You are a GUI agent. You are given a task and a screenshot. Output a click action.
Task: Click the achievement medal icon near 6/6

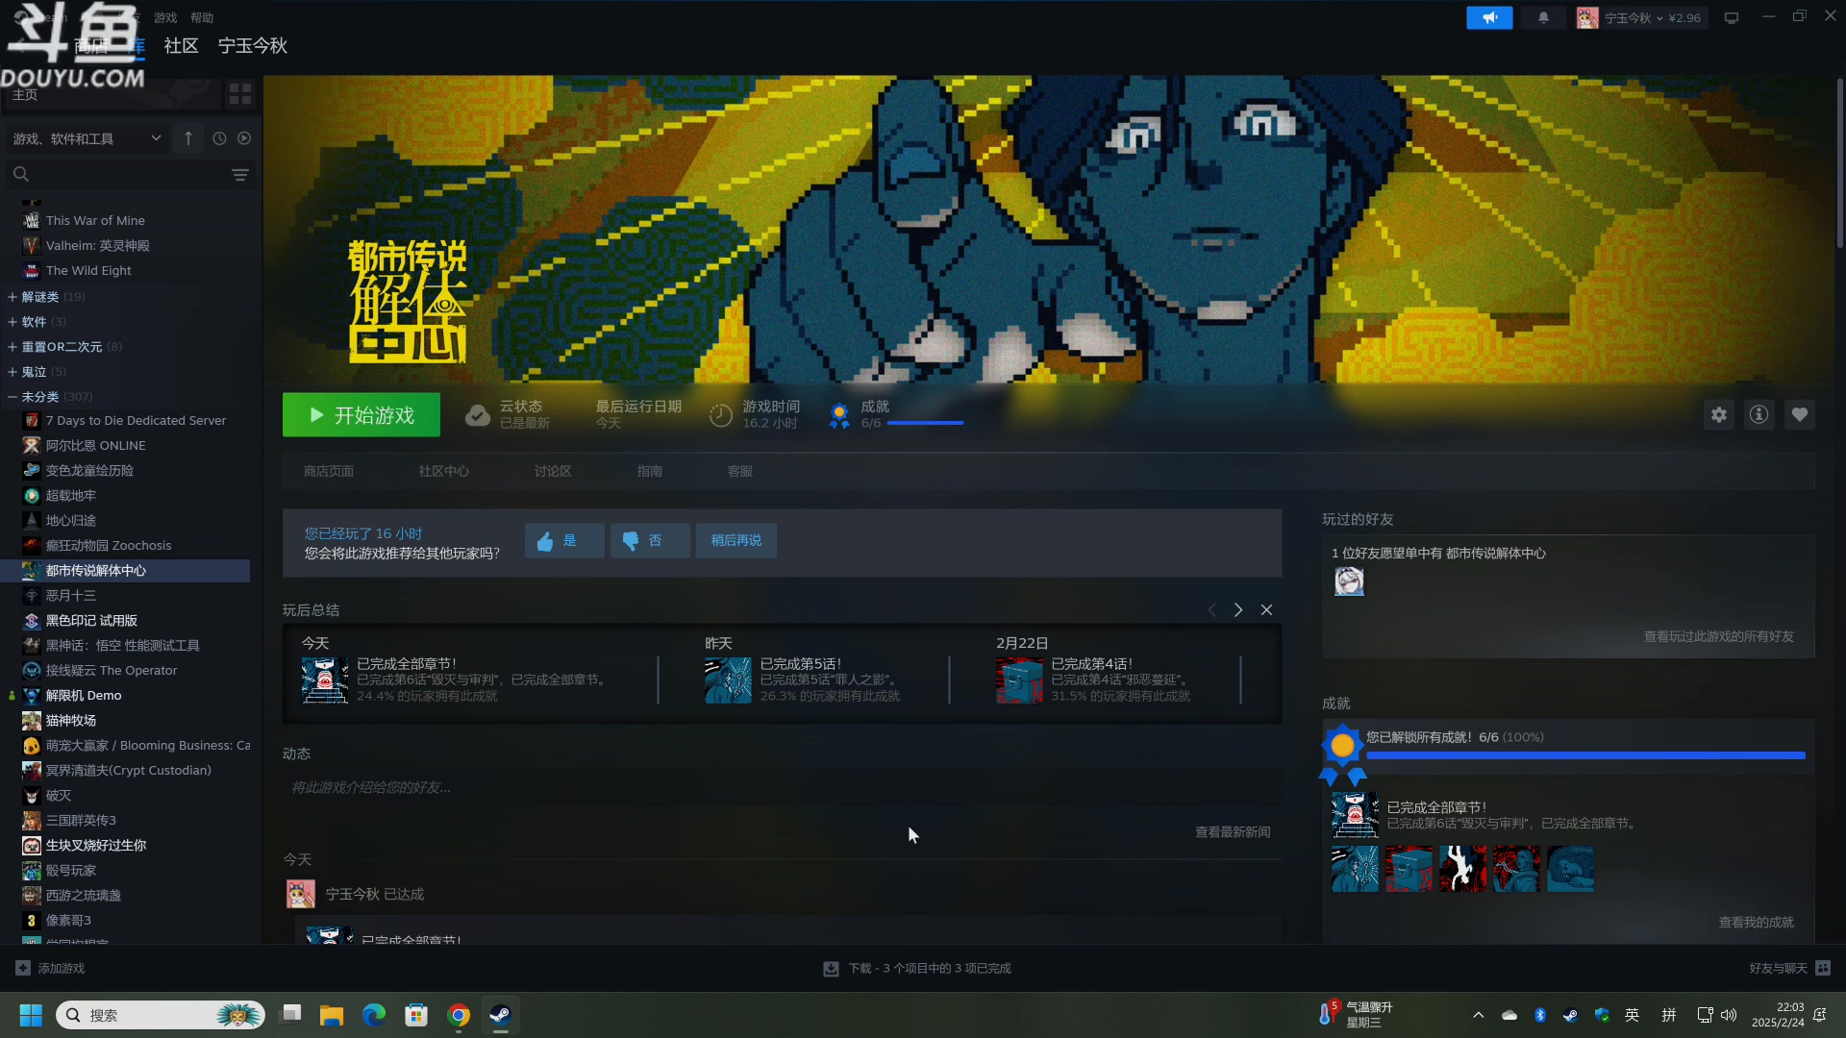(x=839, y=415)
